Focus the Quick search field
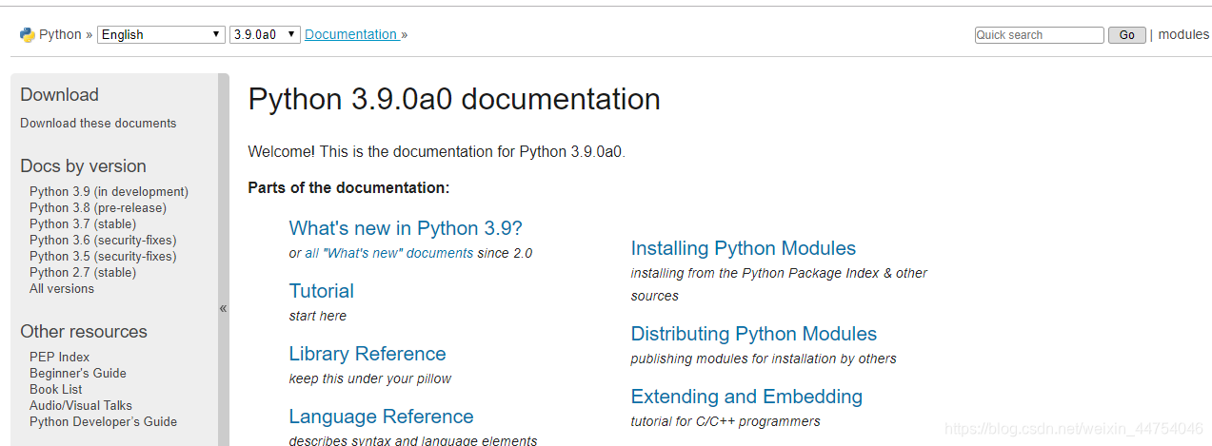Image resolution: width=1212 pixels, height=446 pixels. [x=1040, y=35]
